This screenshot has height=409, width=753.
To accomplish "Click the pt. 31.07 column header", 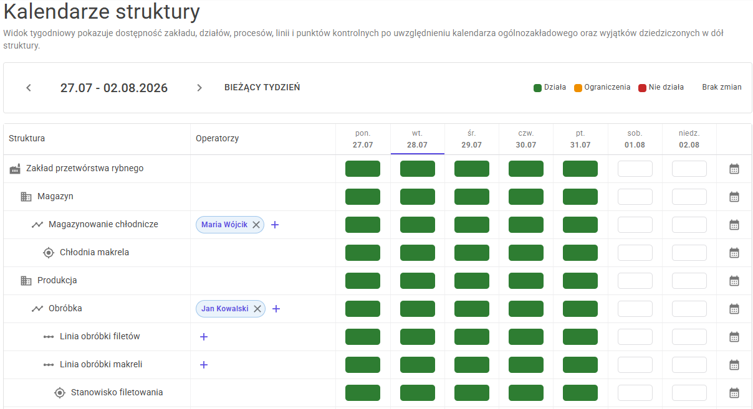I will [x=580, y=139].
